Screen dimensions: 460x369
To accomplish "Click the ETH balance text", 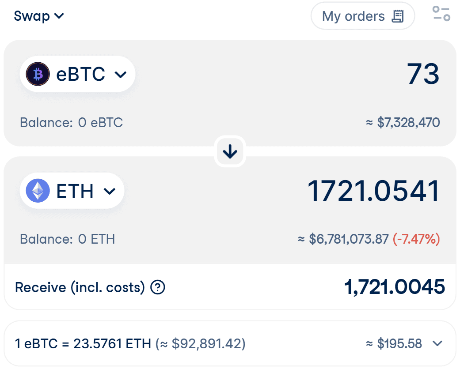I will pos(67,239).
